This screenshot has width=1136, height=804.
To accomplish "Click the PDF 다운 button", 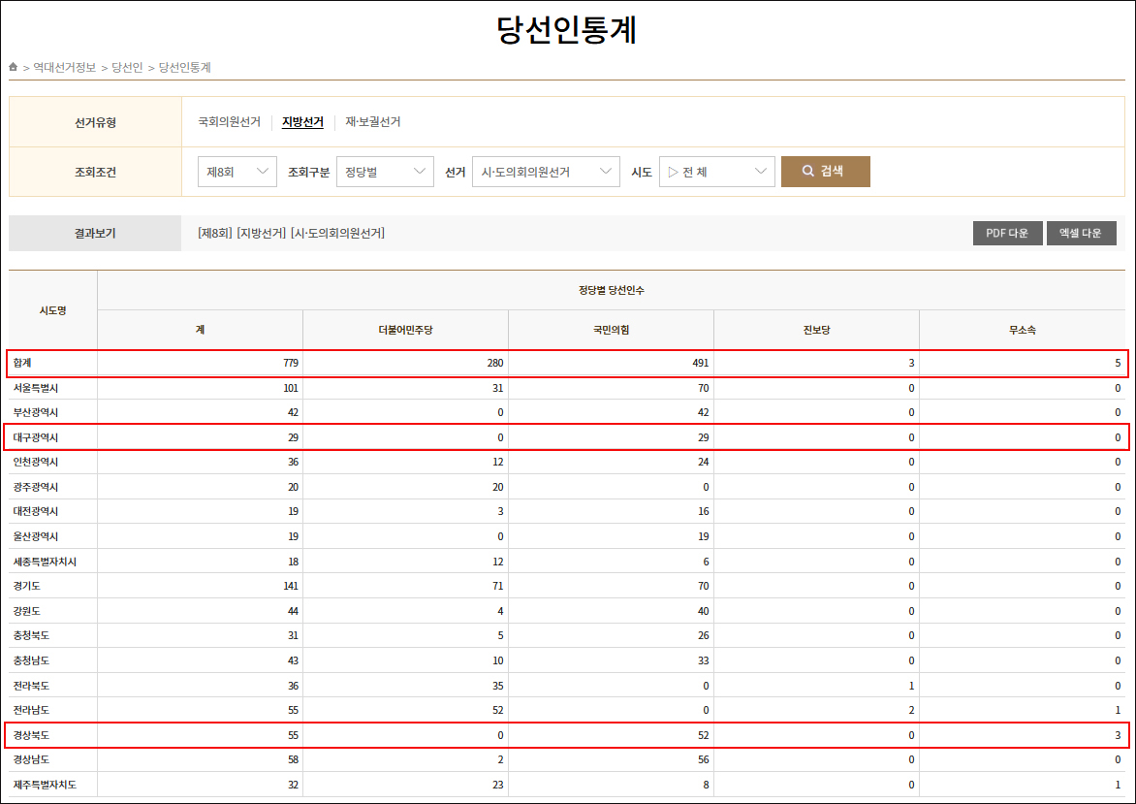I will coord(1007,233).
